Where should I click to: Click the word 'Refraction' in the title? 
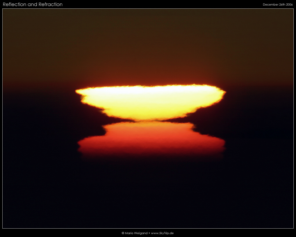[51, 4]
